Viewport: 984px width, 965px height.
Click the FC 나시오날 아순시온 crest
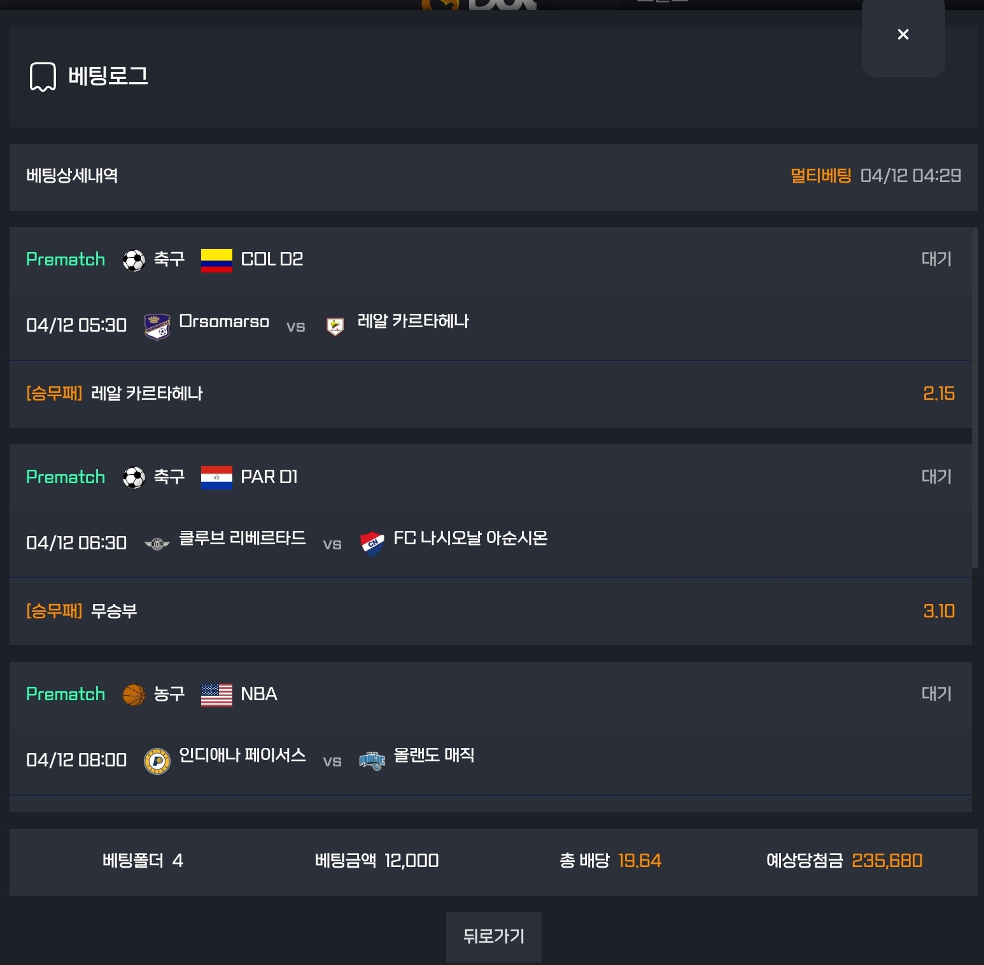[x=372, y=544]
